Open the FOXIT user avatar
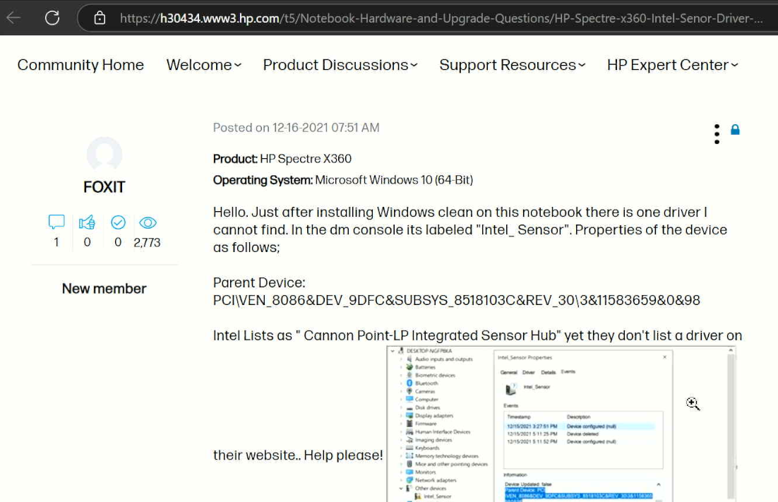The width and height of the screenshot is (778, 502). (x=104, y=154)
